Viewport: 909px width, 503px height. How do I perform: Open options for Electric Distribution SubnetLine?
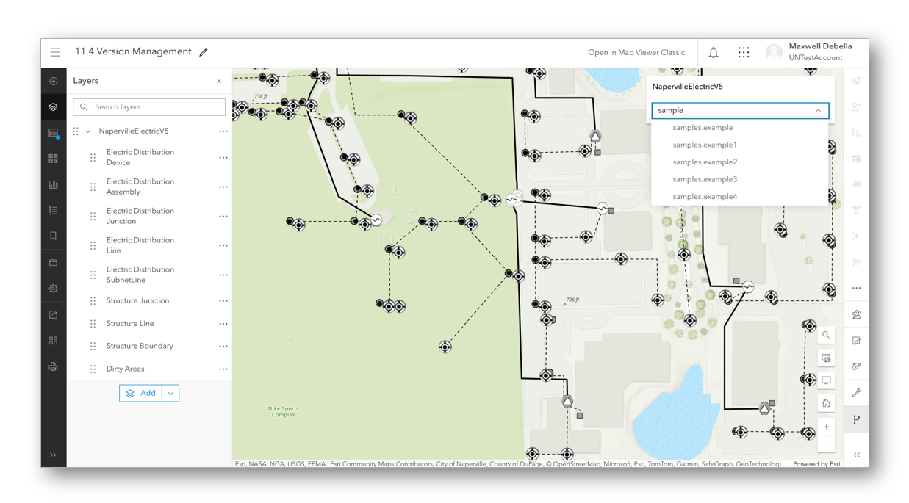click(x=223, y=275)
